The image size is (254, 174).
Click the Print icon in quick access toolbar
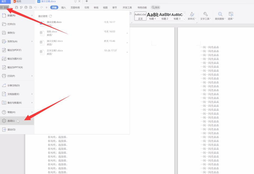(26, 7)
